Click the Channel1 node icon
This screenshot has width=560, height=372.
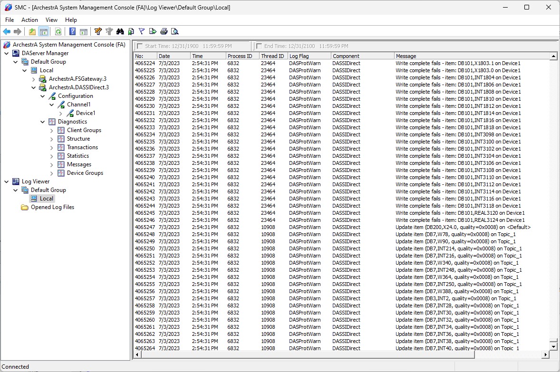click(x=61, y=105)
